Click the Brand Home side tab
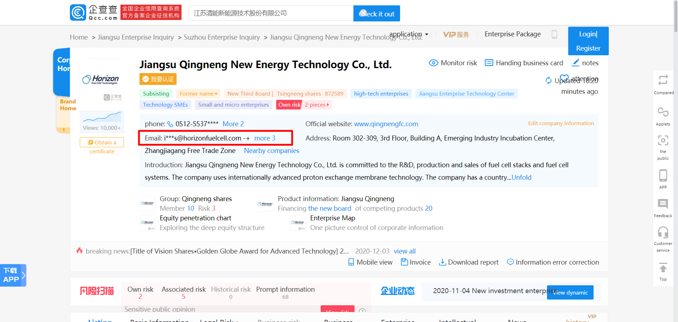The height and width of the screenshot is (322, 678). tap(67, 114)
